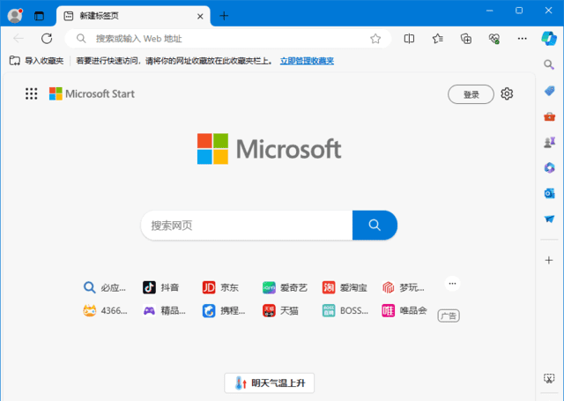Open sidebar shopping tag icon

[x=549, y=91]
